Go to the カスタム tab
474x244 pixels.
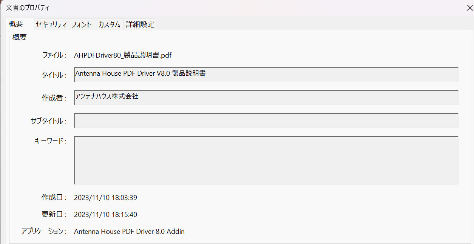(x=109, y=25)
